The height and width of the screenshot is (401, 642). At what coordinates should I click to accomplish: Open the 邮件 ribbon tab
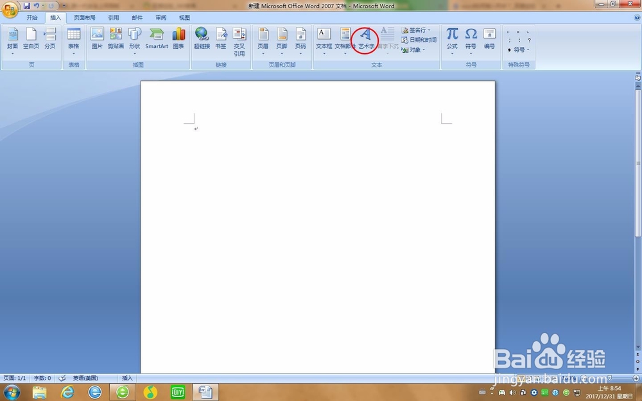(x=137, y=17)
